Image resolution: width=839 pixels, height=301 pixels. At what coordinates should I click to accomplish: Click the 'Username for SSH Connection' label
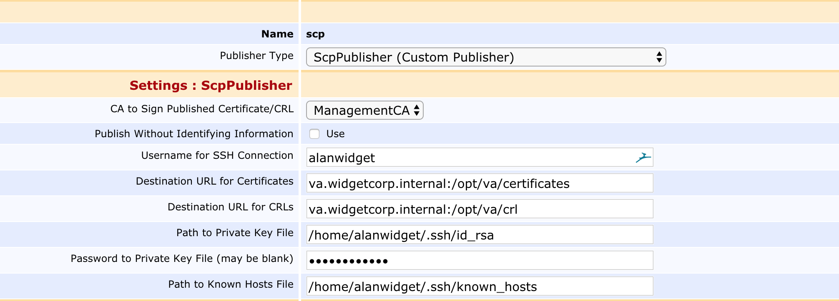(x=217, y=155)
